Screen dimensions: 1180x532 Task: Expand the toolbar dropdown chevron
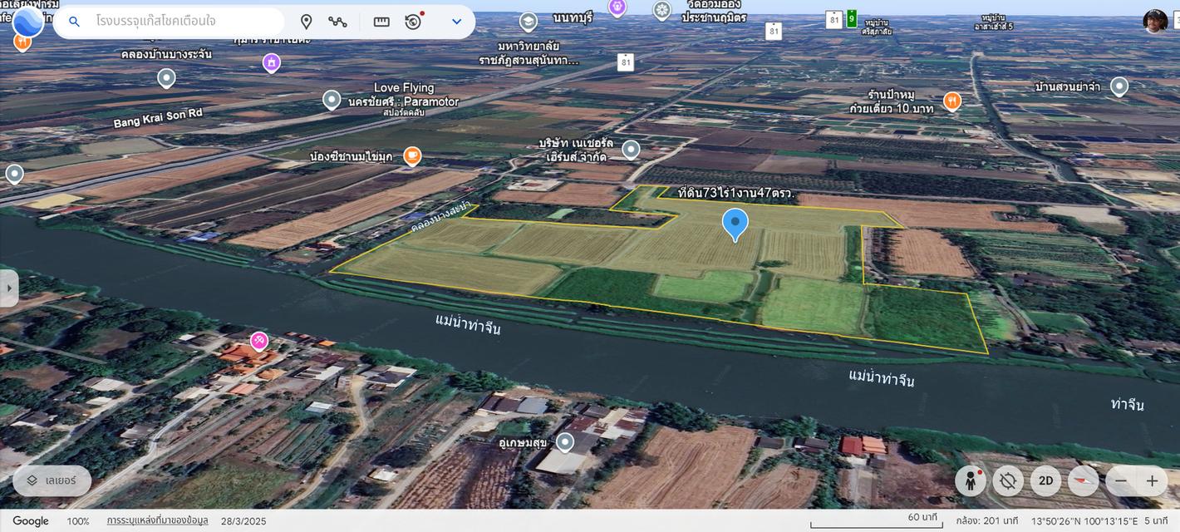[x=456, y=22]
